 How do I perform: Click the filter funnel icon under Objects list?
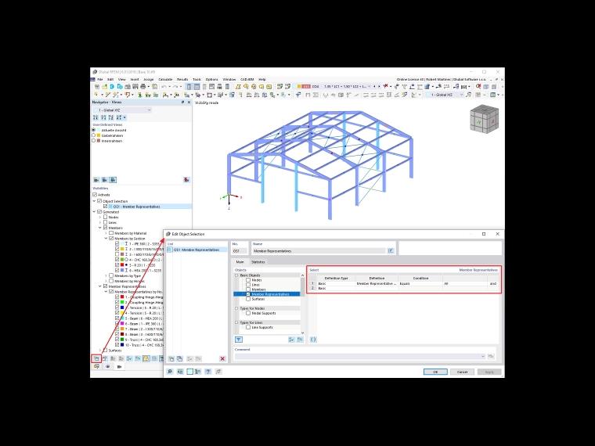[238, 340]
